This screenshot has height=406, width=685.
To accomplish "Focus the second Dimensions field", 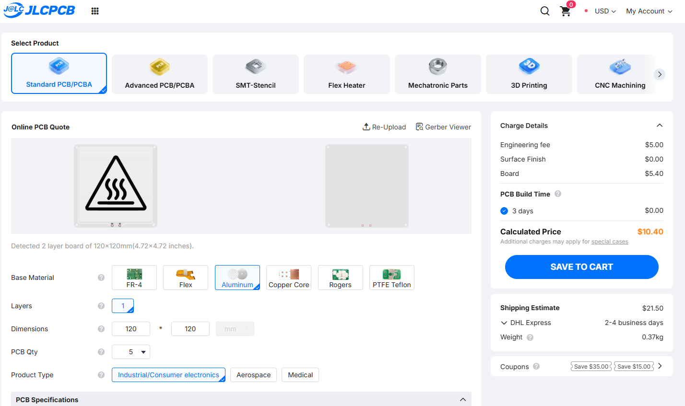I will click(x=190, y=329).
